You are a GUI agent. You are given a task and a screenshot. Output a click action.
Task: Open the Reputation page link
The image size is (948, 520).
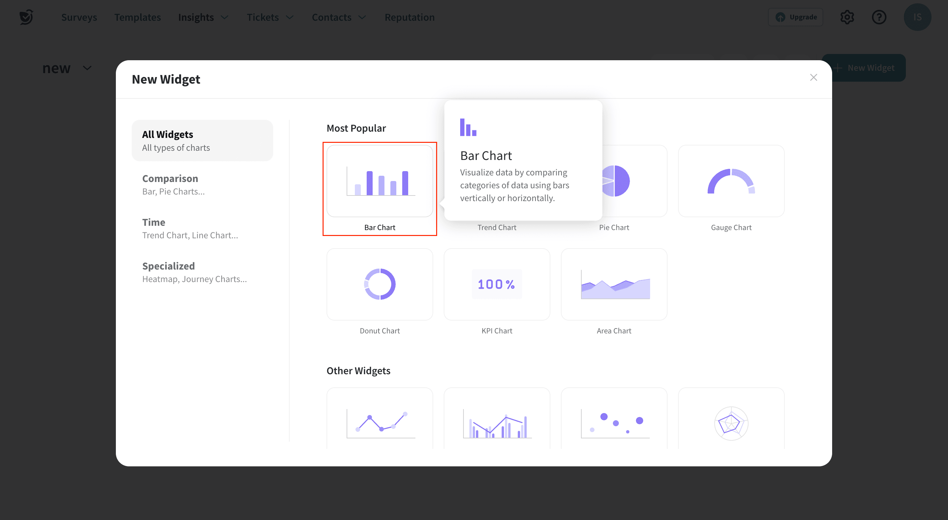tap(409, 17)
